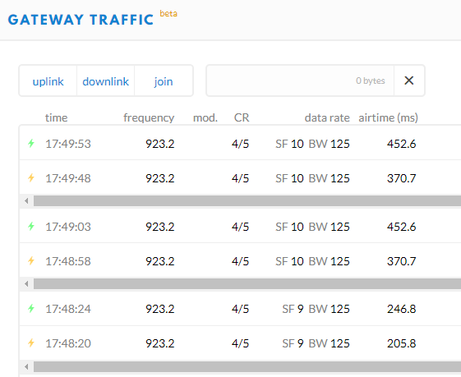This screenshot has width=461, height=377.
Task: Click the green bolt icon at 17:49:03
Action: pos(31,226)
